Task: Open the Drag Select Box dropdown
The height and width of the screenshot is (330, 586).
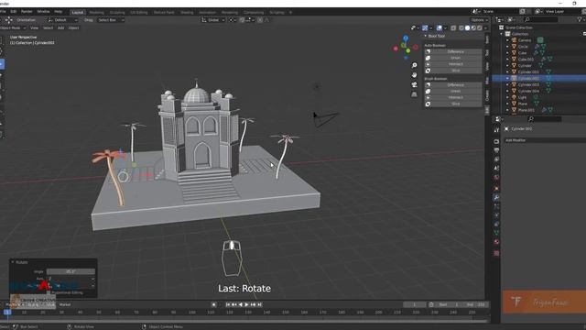Action: [111, 20]
